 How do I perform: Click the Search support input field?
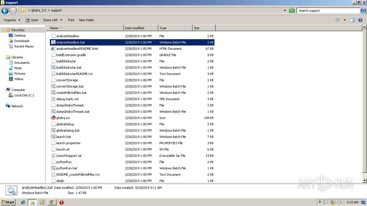[328, 11]
